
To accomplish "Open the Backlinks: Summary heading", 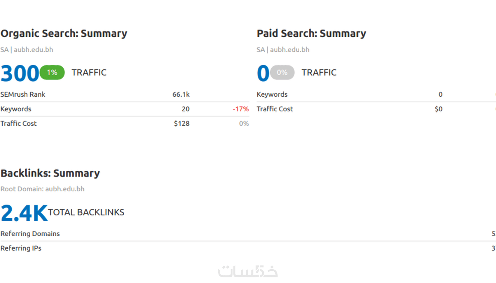I will click(x=50, y=173).
